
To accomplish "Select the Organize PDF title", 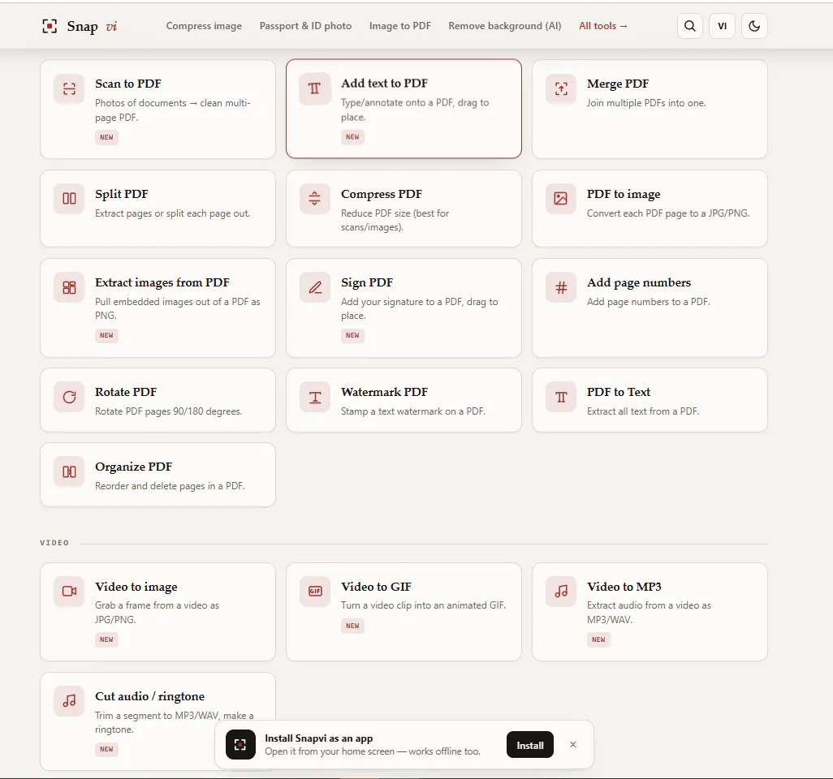I will pyautogui.click(x=133, y=467).
